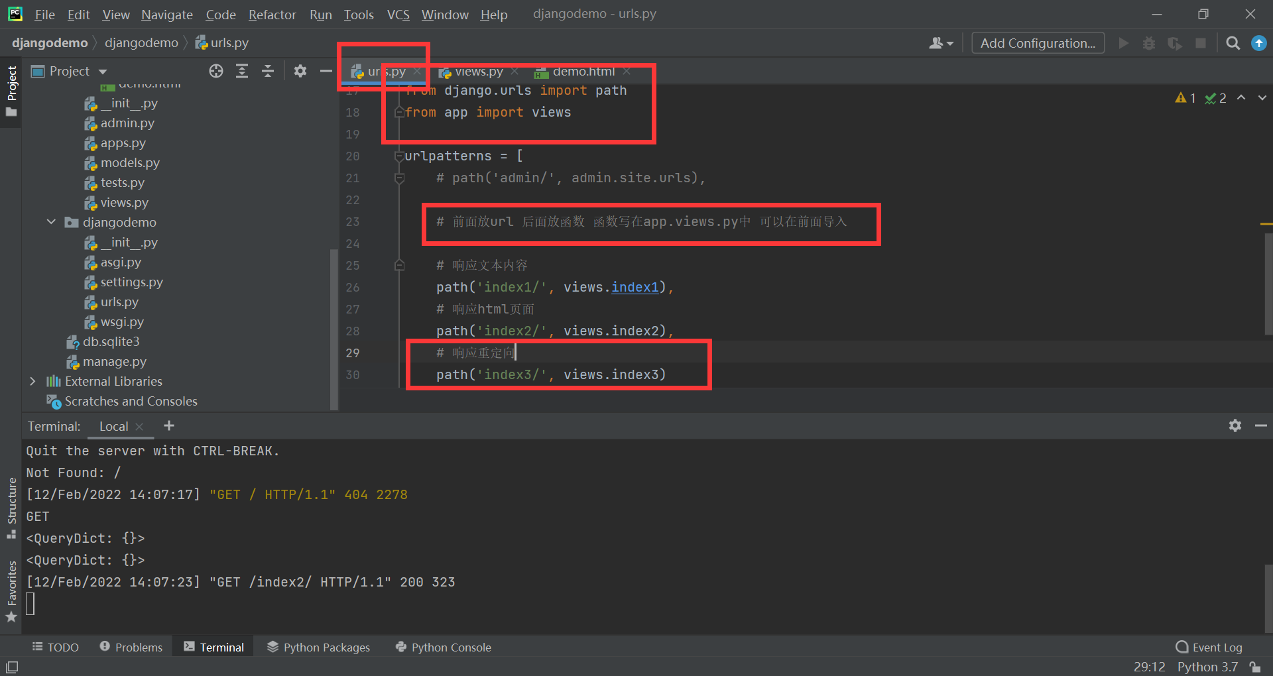Click the typo indicator showing 2
1273x676 pixels.
1216,98
